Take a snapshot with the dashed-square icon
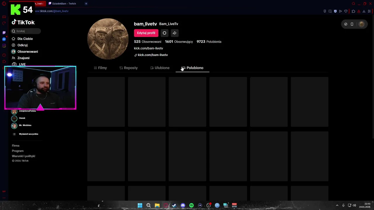Screen dimensions: 374x210 (330, 11)
